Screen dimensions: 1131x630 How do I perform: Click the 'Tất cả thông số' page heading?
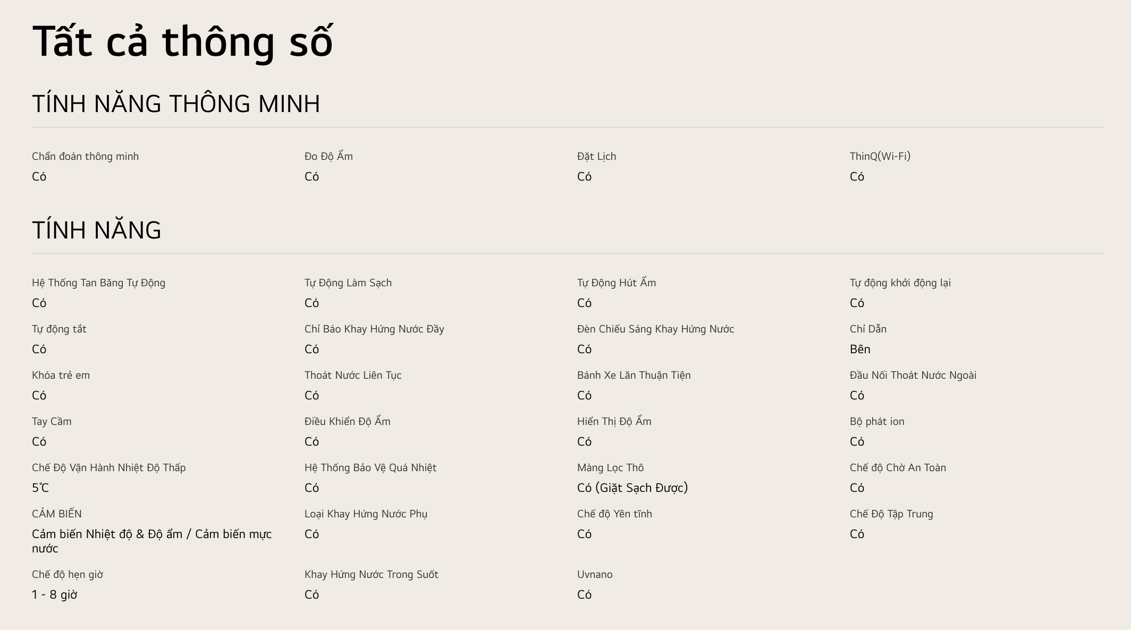(182, 41)
